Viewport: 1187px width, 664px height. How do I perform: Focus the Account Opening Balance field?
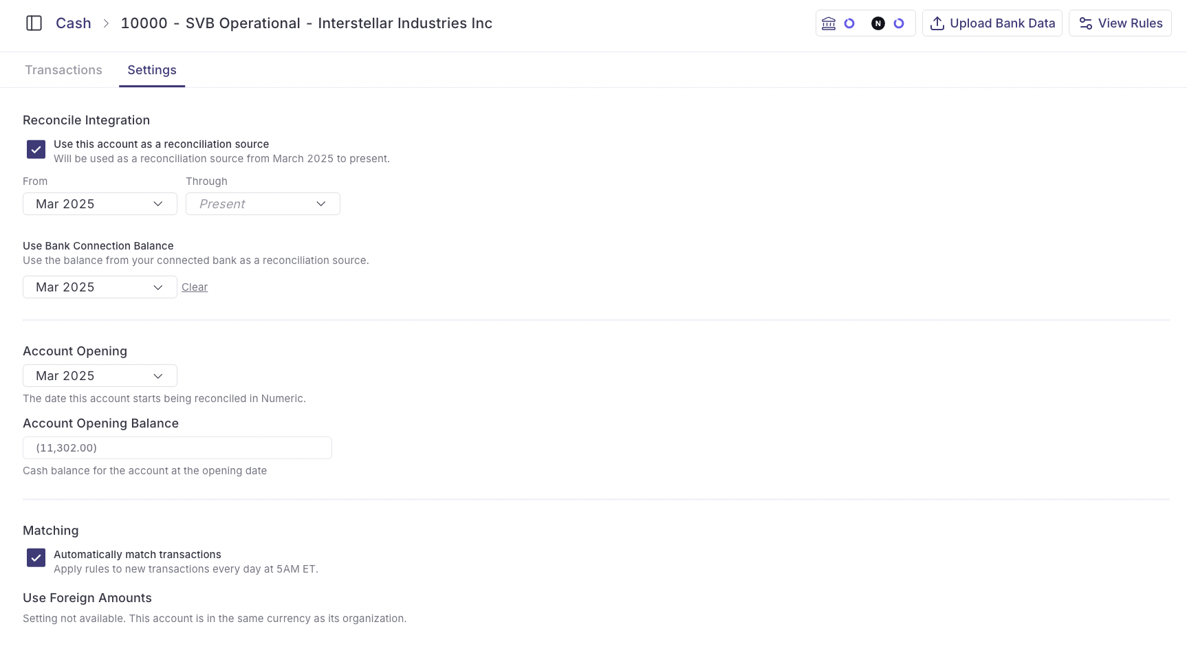(177, 448)
